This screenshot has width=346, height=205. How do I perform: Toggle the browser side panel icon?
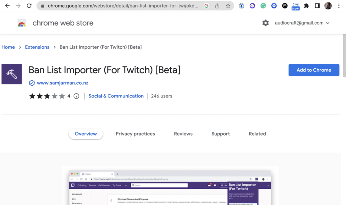click(x=317, y=6)
